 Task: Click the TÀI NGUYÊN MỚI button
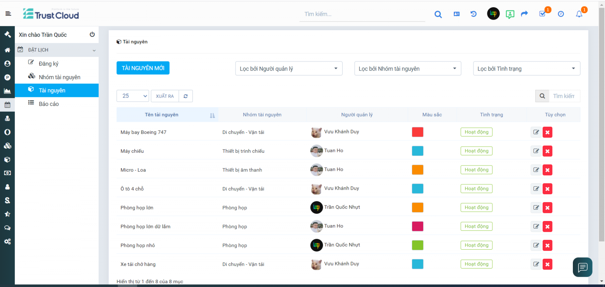click(x=143, y=68)
